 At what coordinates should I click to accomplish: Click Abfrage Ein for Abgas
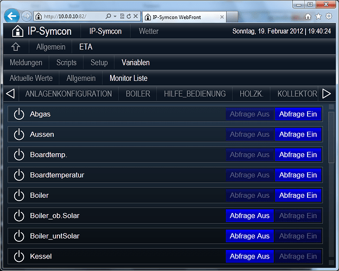click(298, 114)
